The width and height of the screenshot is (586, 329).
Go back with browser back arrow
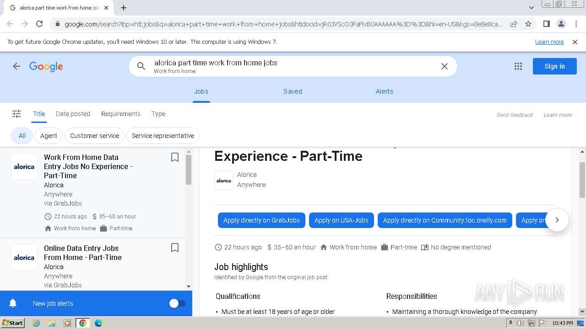[x=10, y=24]
